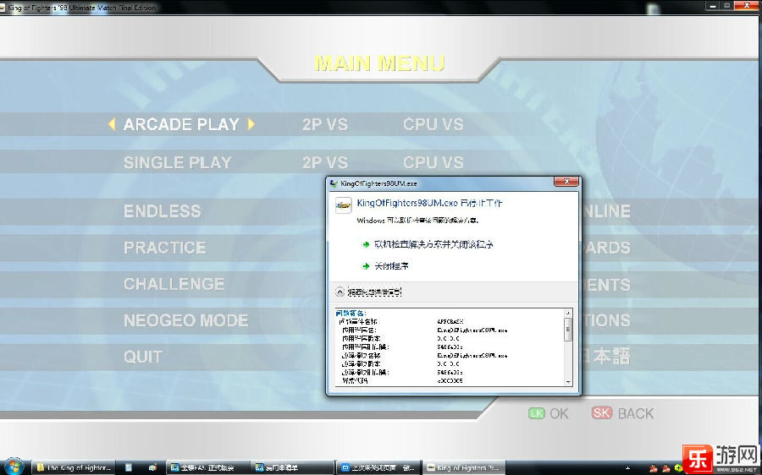Click the APPCRASH value in details
This screenshot has width=762, height=475.
point(450,322)
